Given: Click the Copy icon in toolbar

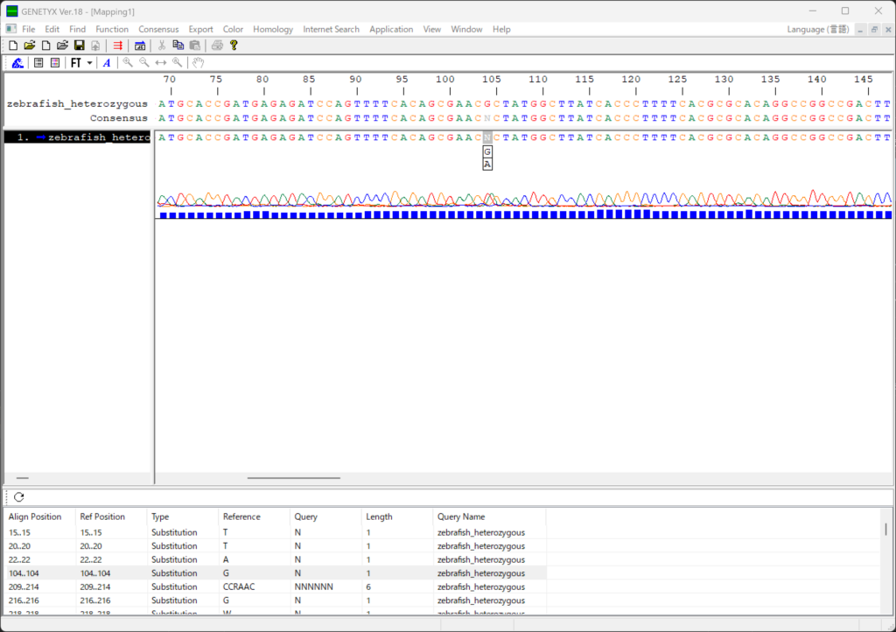Looking at the screenshot, I should coord(178,45).
